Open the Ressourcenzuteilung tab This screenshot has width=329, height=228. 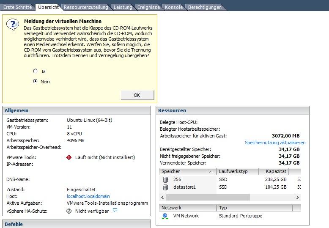coord(86,7)
